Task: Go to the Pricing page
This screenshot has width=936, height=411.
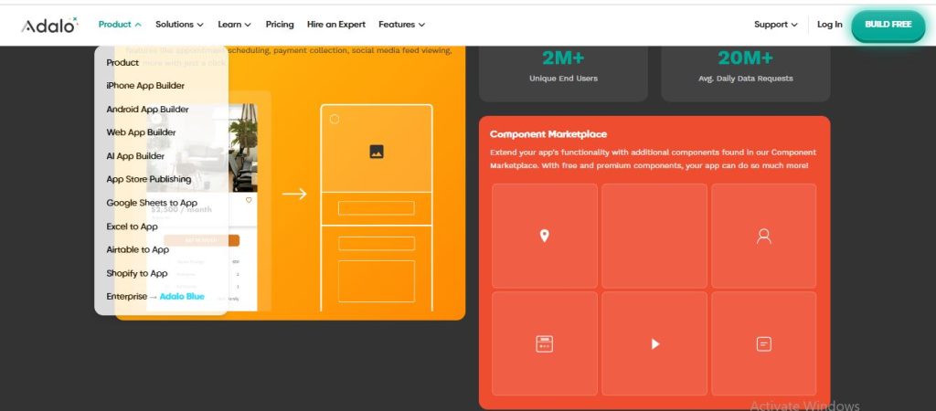Action: point(280,25)
